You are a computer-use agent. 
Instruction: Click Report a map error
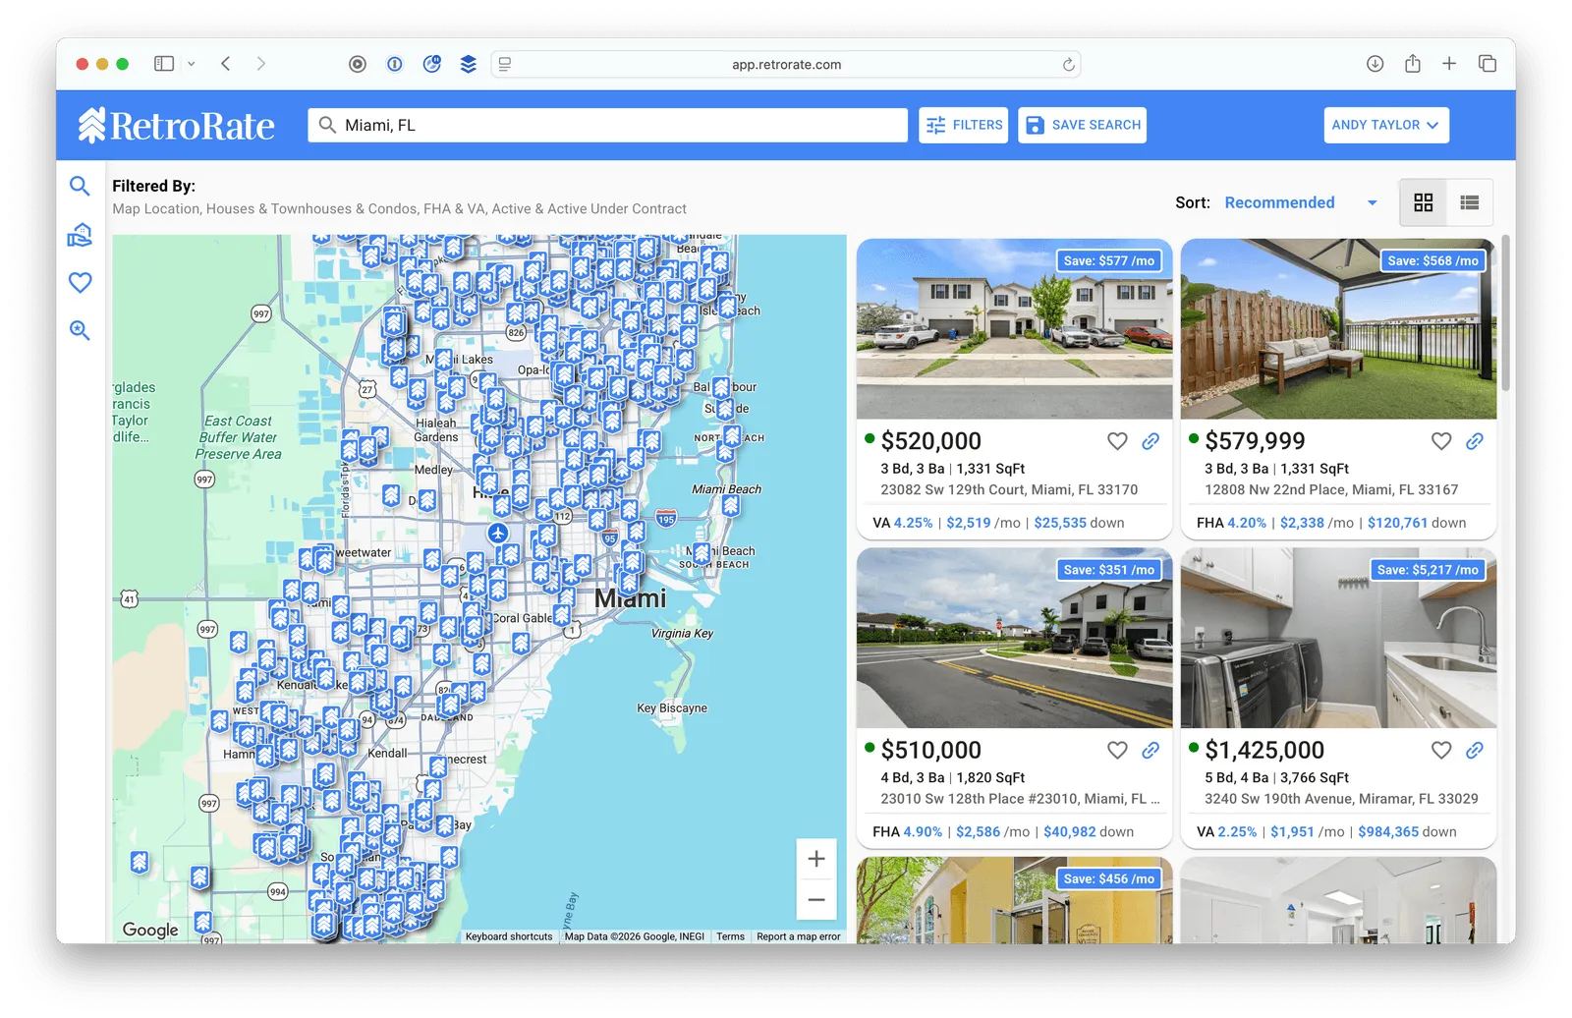[799, 936]
